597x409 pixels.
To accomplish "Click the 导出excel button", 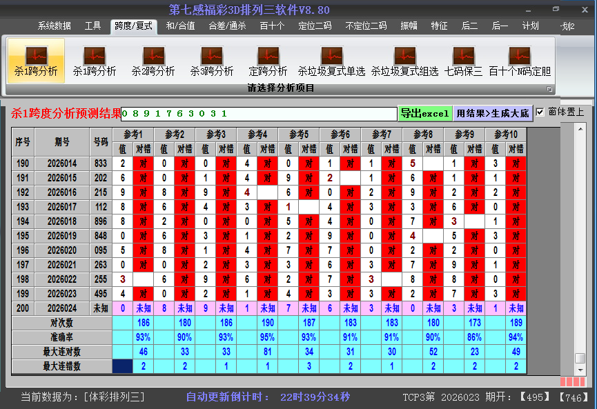I will click(x=424, y=113).
